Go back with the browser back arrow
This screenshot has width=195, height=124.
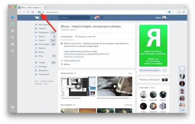click(x=20, y=12)
